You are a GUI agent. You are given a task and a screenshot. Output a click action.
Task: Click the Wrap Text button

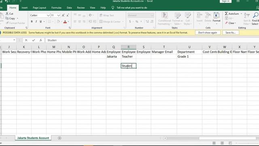tap(107, 15)
